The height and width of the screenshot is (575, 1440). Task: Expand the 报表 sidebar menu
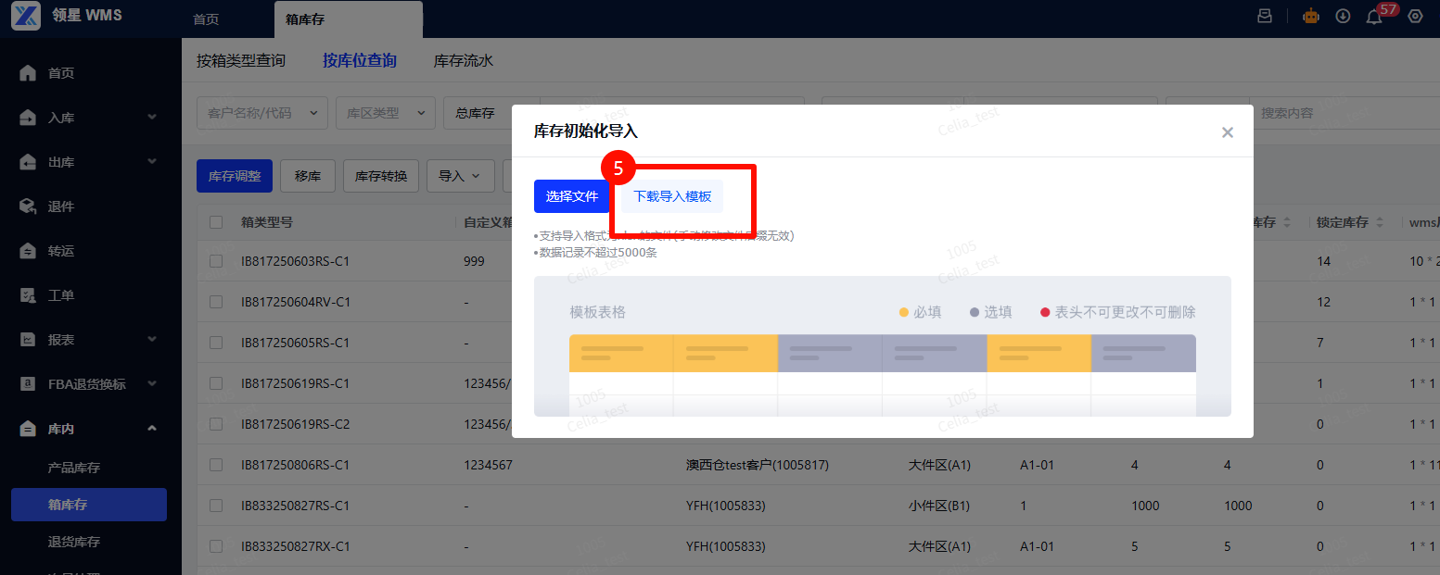[152, 340]
